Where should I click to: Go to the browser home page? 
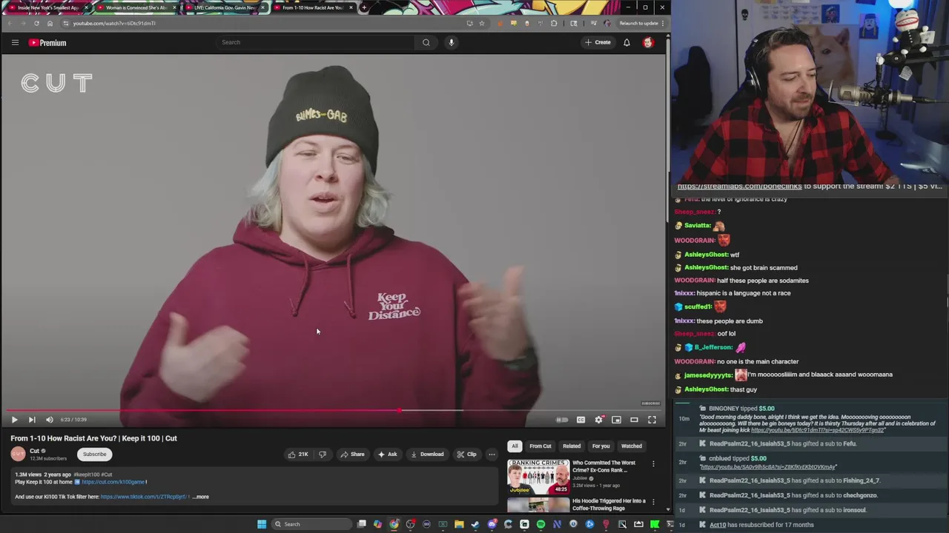click(50, 23)
